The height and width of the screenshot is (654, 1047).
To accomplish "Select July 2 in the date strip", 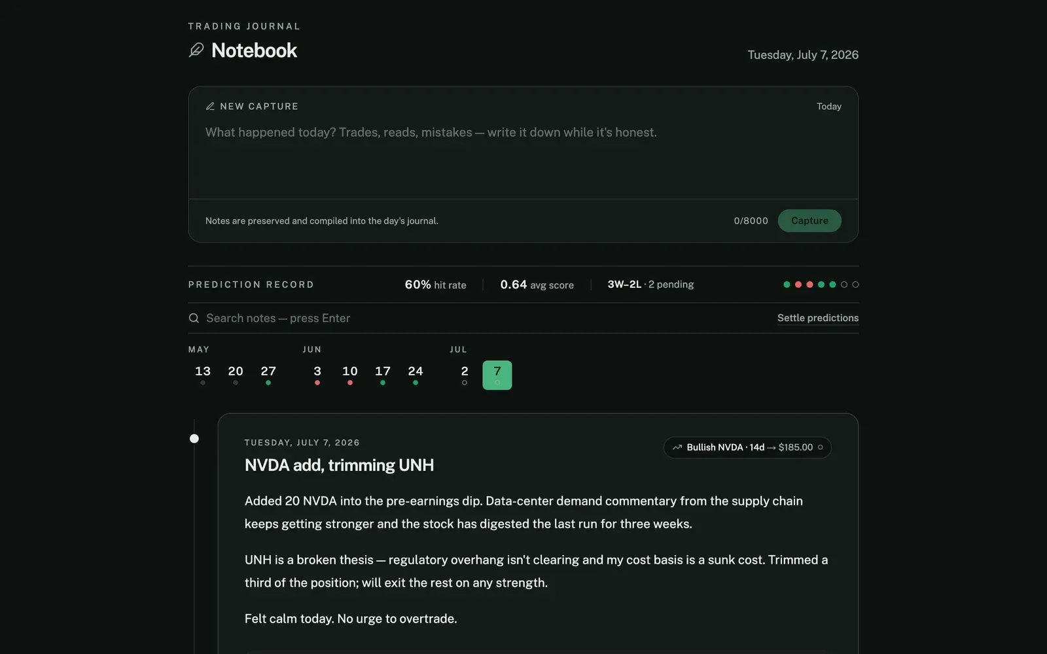I will [x=465, y=375].
